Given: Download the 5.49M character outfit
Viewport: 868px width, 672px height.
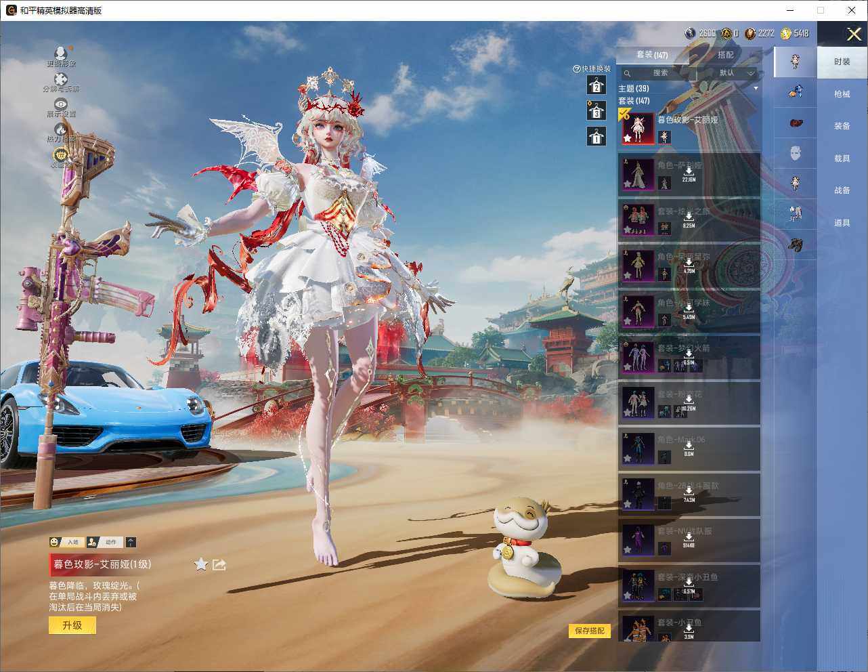Looking at the screenshot, I should 689,312.
